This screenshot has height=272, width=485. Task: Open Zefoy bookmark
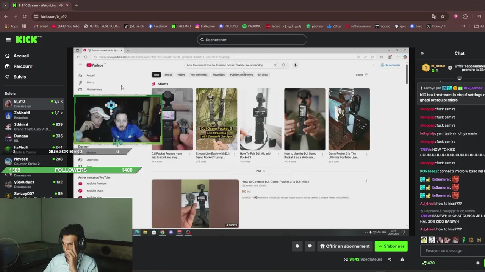point(334,26)
